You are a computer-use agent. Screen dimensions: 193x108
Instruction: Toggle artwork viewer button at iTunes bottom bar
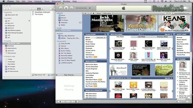(76, 102)
